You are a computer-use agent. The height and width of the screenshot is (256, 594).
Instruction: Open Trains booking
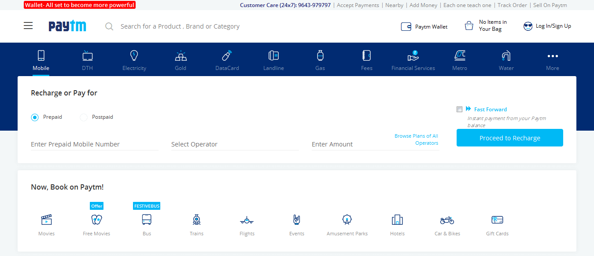pos(197,225)
